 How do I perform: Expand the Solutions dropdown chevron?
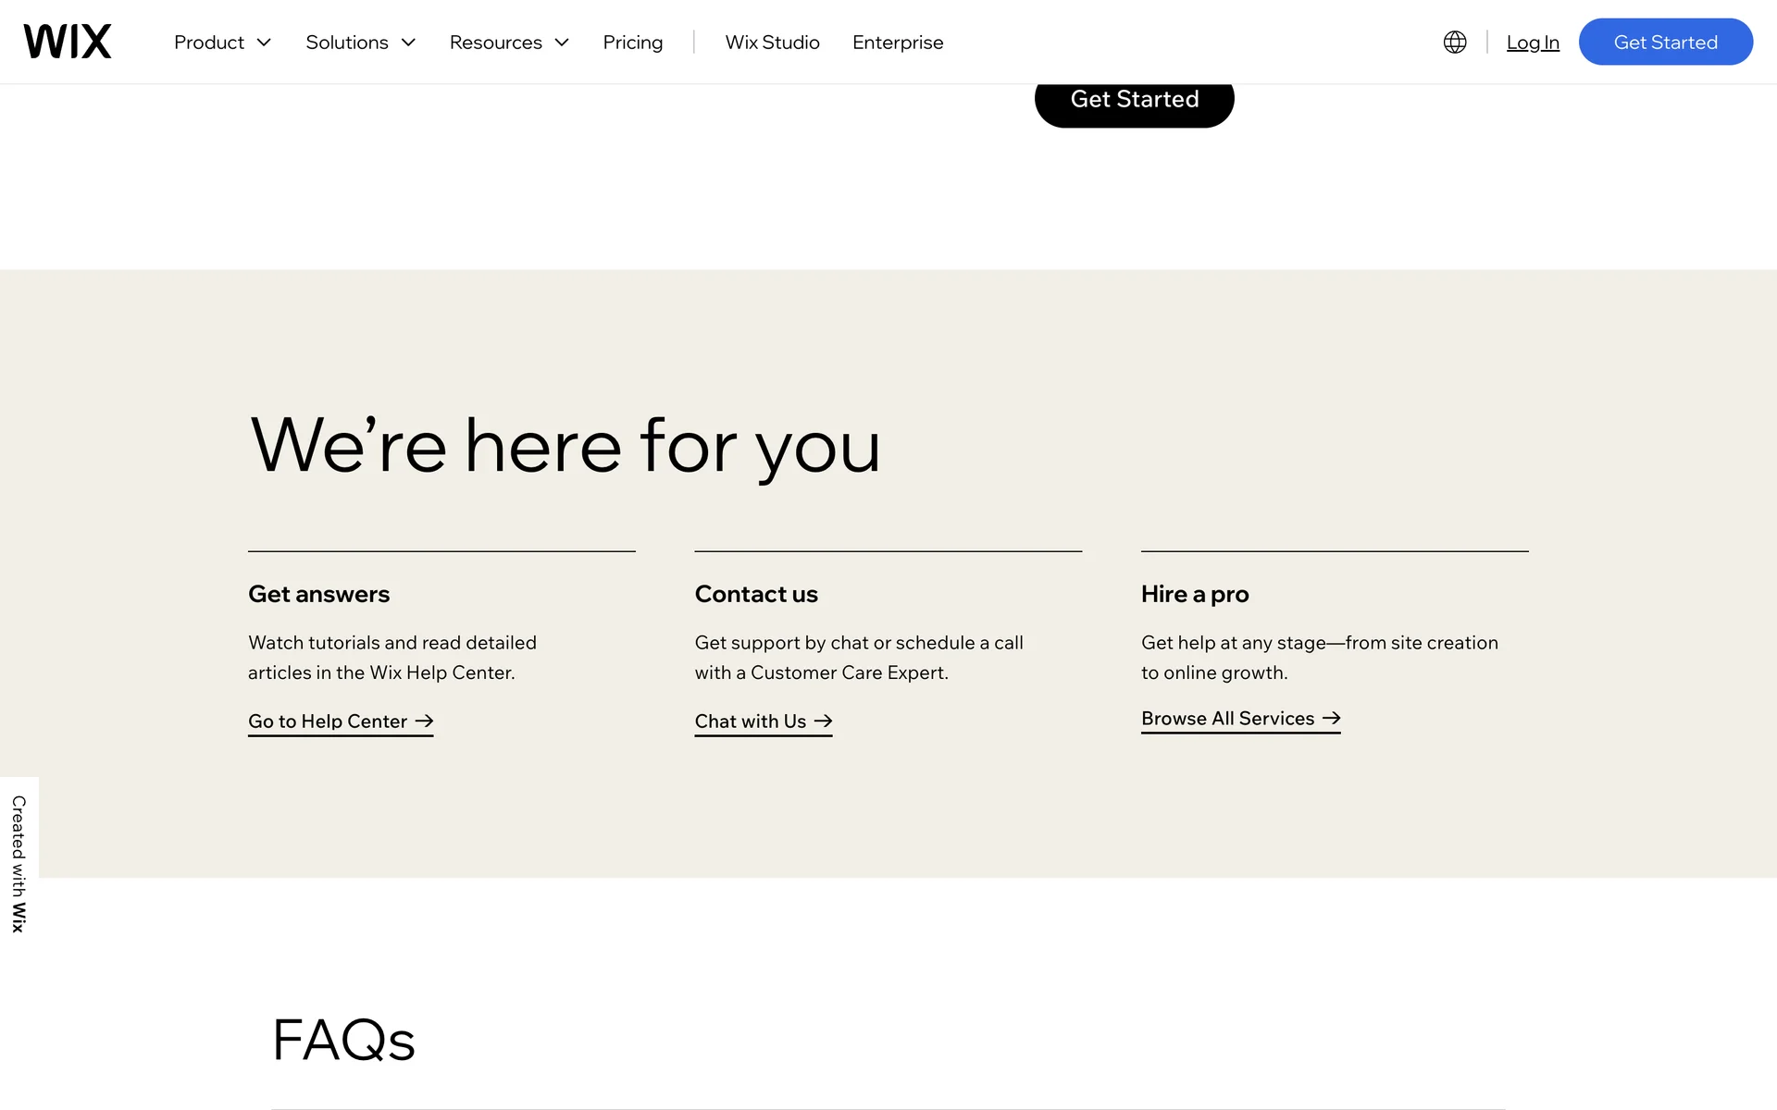tap(408, 43)
